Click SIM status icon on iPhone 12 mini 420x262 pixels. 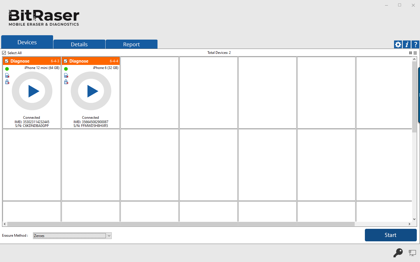pyautogui.click(x=7, y=76)
